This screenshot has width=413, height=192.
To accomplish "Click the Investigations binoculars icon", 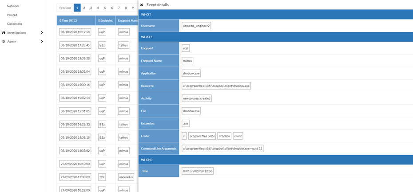I will (4, 33).
